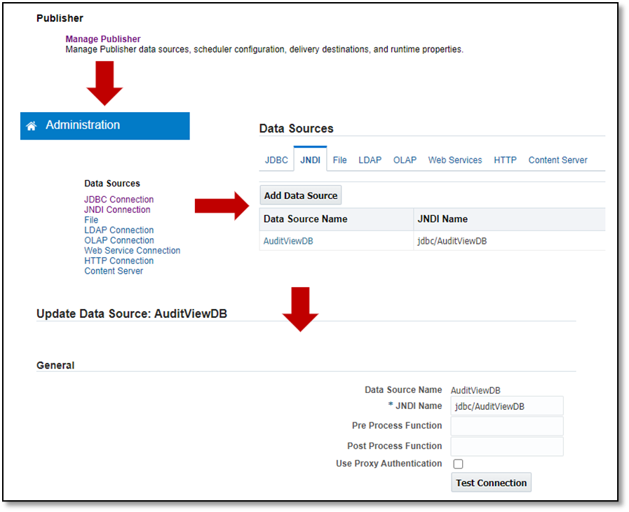Click the home icon beside Administration
Image resolution: width=629 pixels, height=512 pixels.
(x=31, y=126)
